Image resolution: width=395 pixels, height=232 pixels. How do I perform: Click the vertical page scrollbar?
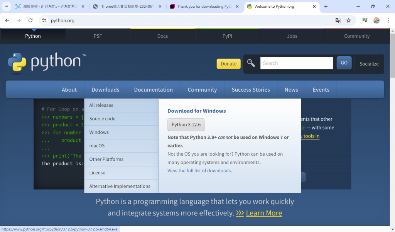tap(392, 55)
